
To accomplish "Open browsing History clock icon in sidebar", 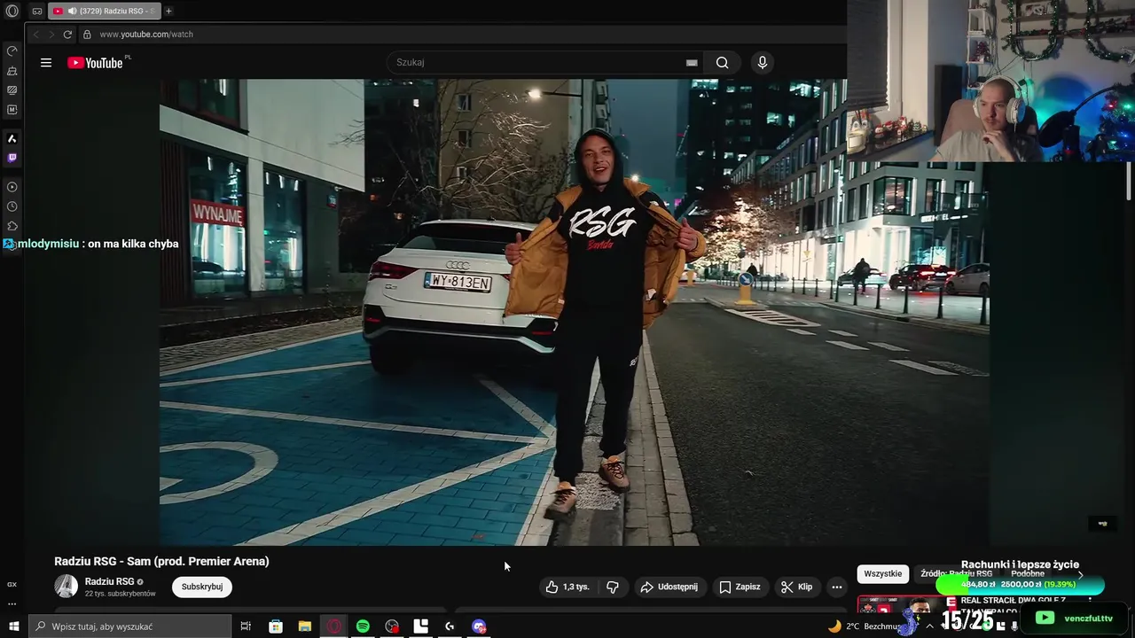I will 12,206.
